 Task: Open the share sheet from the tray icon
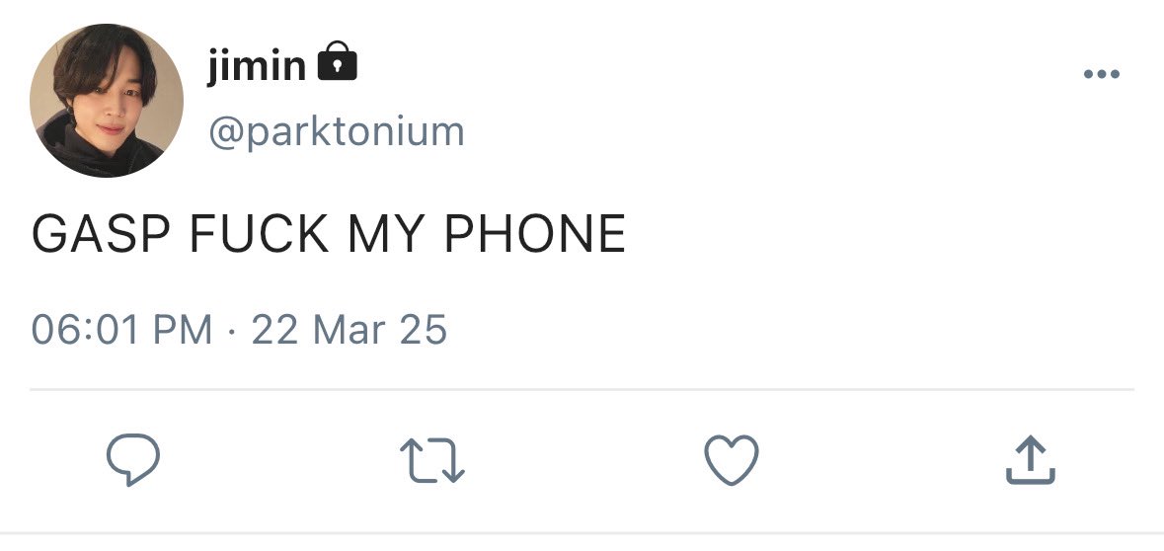[1031, 460]
